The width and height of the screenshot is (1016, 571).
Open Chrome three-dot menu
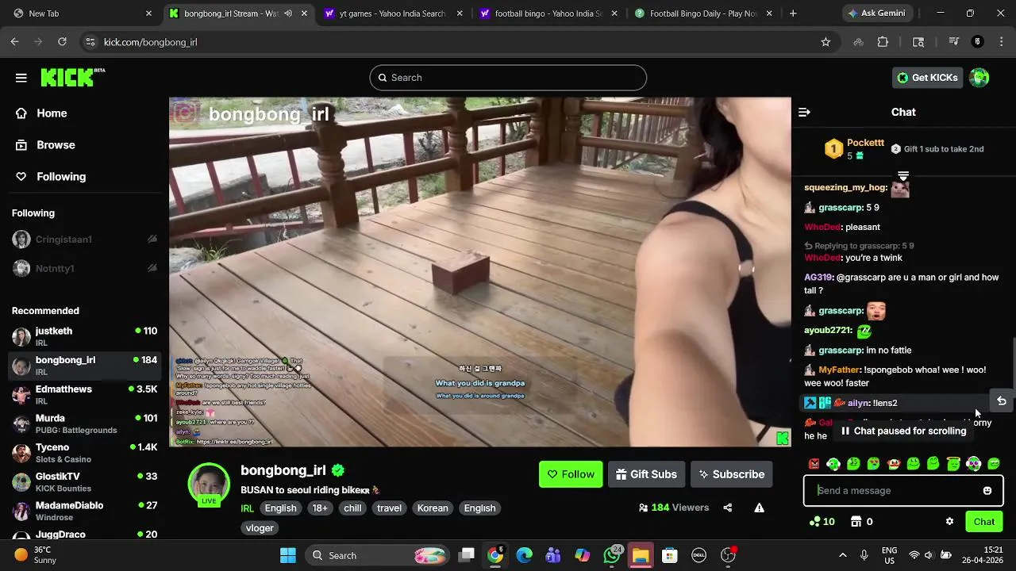pos(1001,42)
